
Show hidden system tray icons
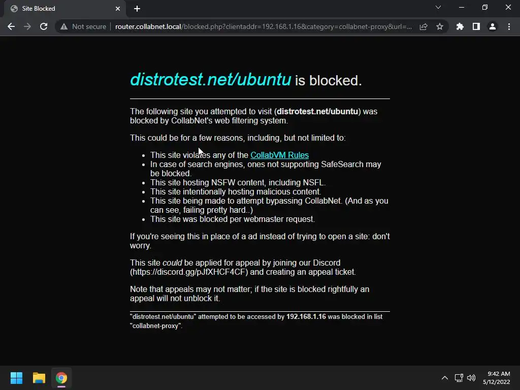445,378
